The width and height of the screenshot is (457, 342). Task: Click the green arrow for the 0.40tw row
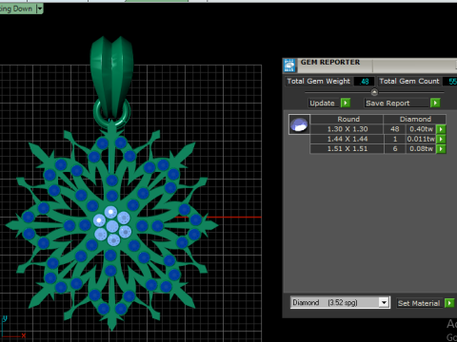[441, 129]
